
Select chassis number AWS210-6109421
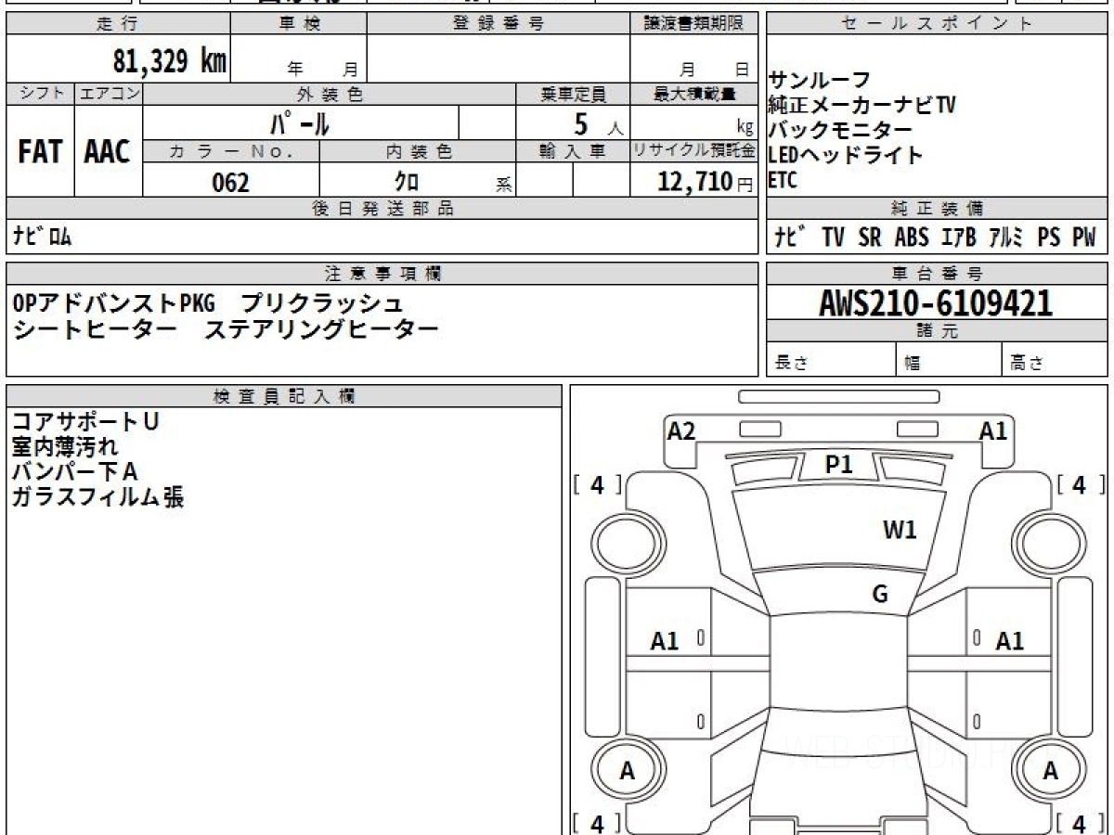(936, 302)
